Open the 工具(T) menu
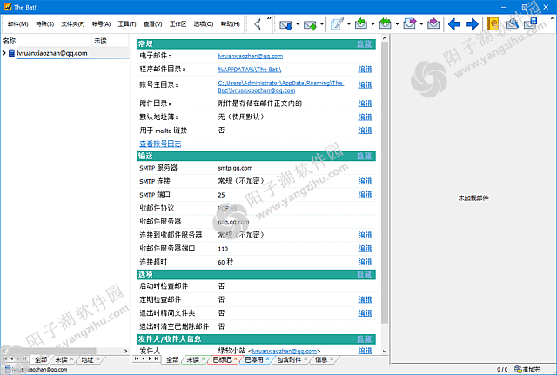This screenshot has height=375, width=557. [127, 24]
